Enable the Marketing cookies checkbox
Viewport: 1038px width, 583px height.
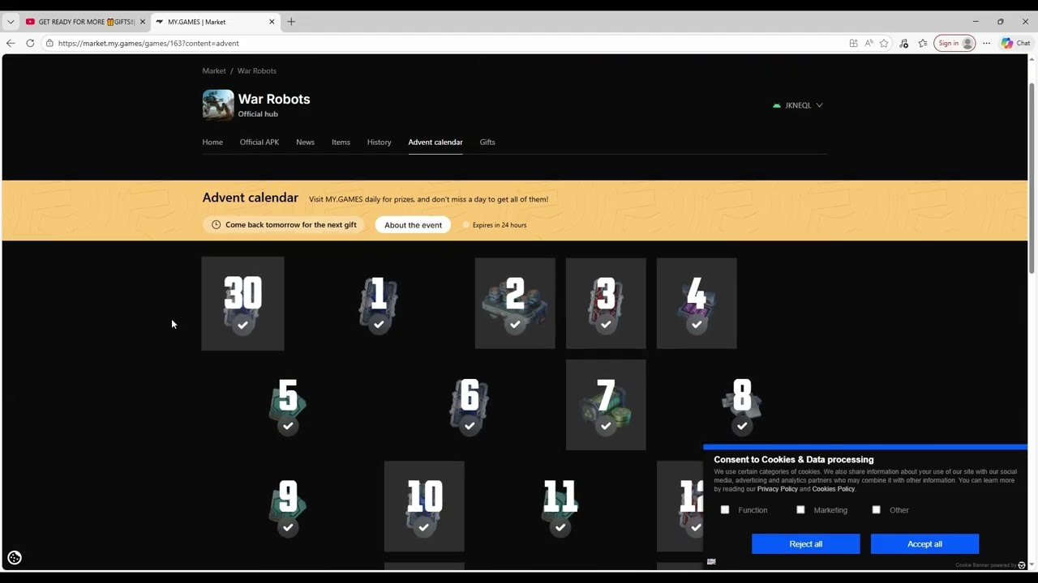click(800, 510)
